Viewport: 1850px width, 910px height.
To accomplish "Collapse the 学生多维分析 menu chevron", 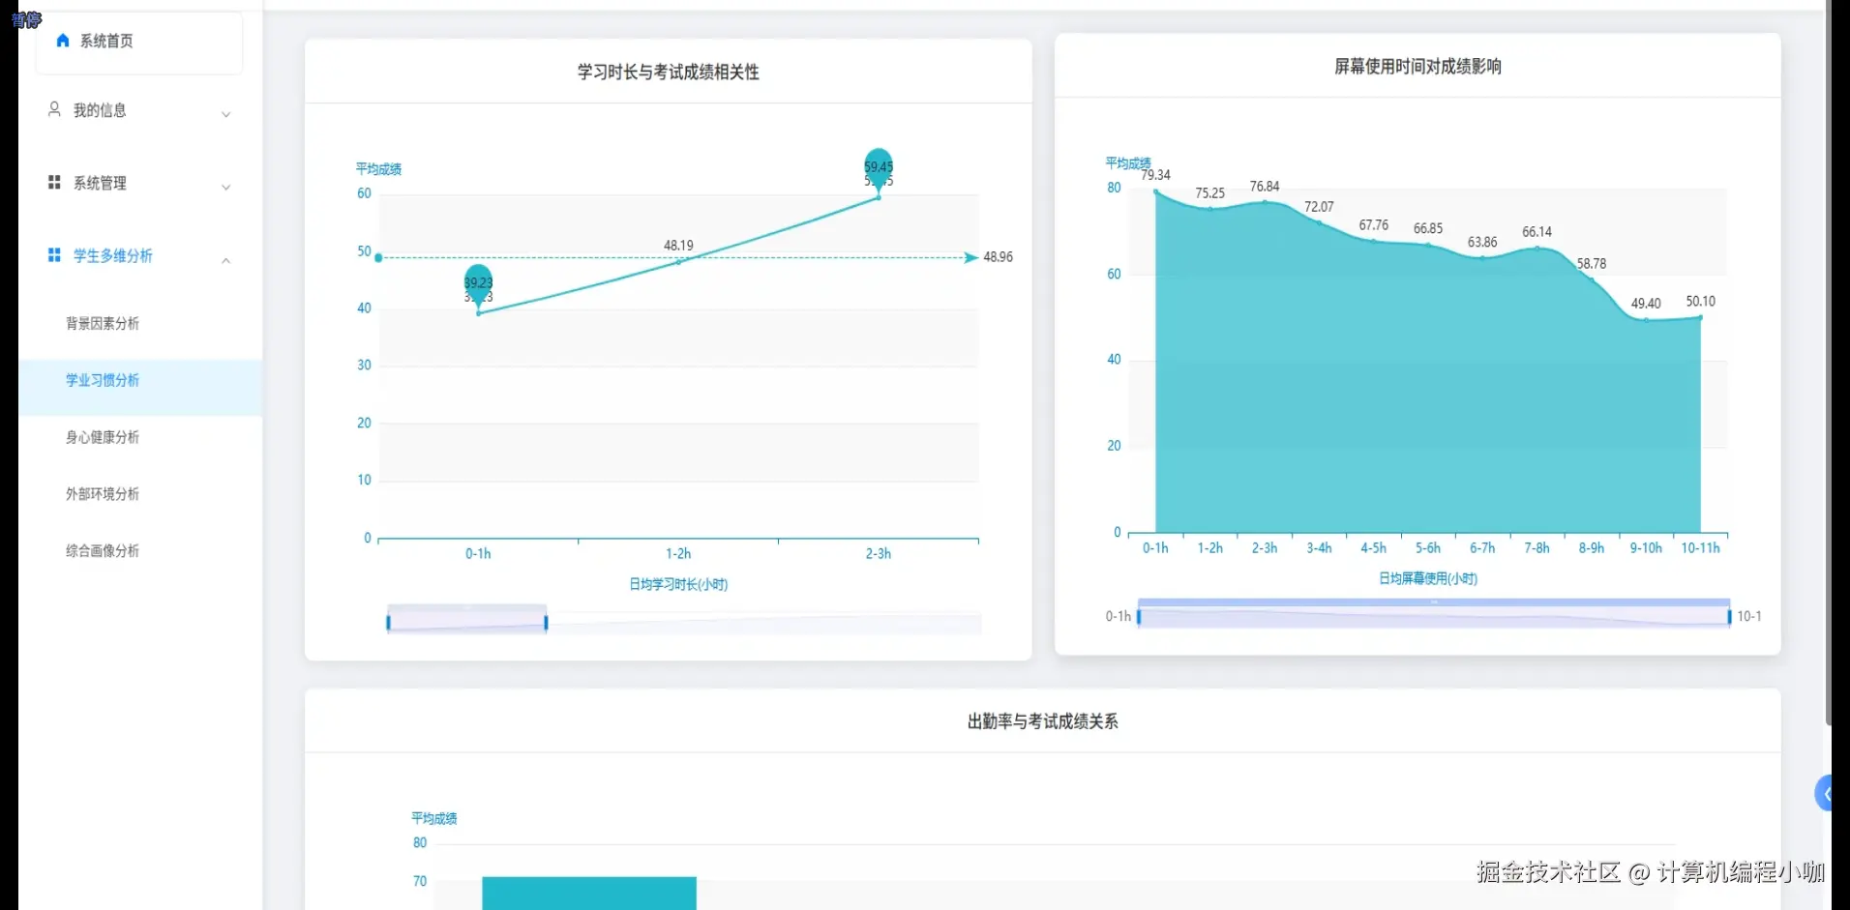I will pos(225,260).
